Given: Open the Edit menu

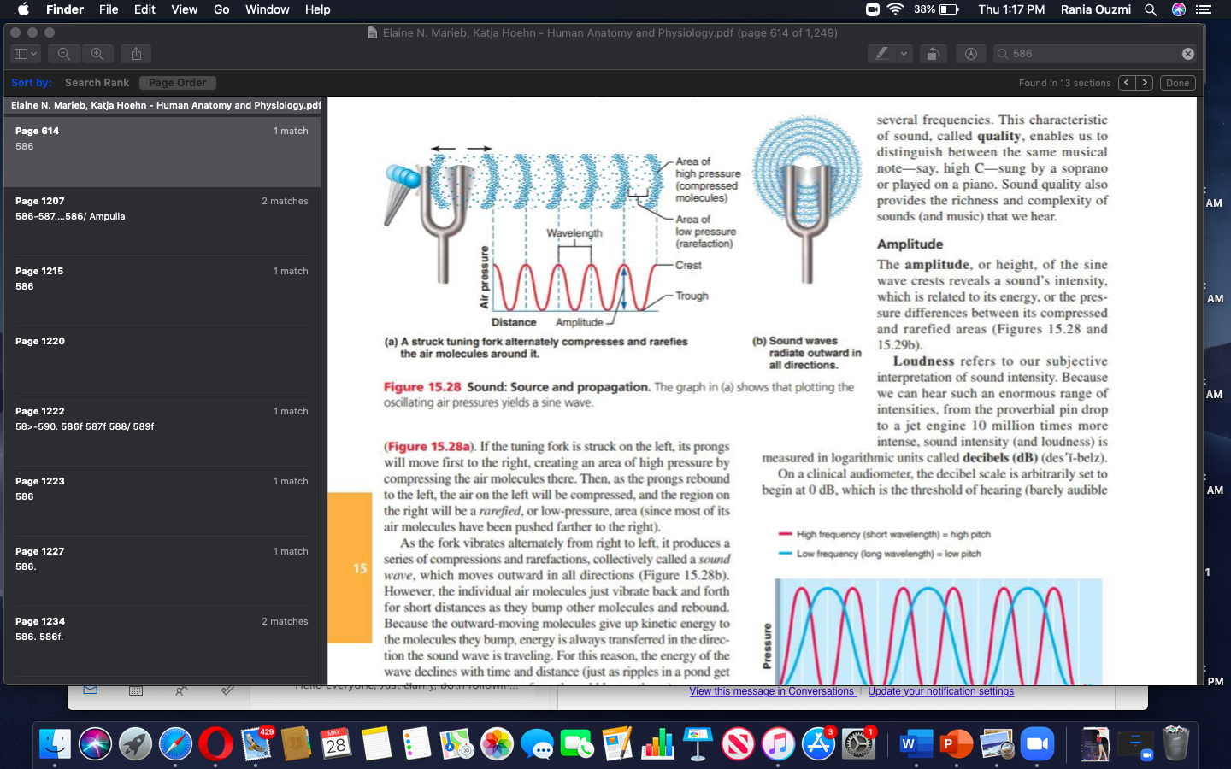Looking at the screenshot, I should [x=144, y=9].
